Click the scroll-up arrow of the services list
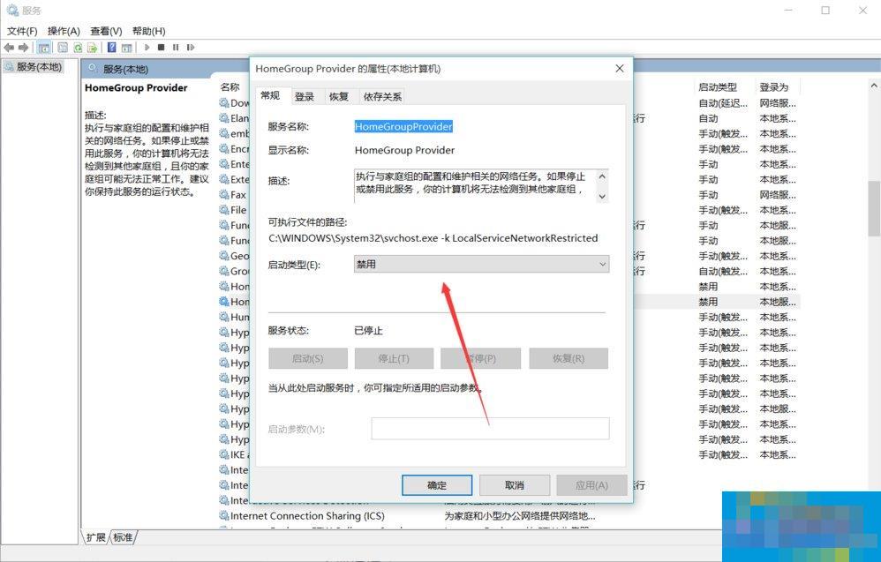 pyautogui.click(x=874, y=86)
